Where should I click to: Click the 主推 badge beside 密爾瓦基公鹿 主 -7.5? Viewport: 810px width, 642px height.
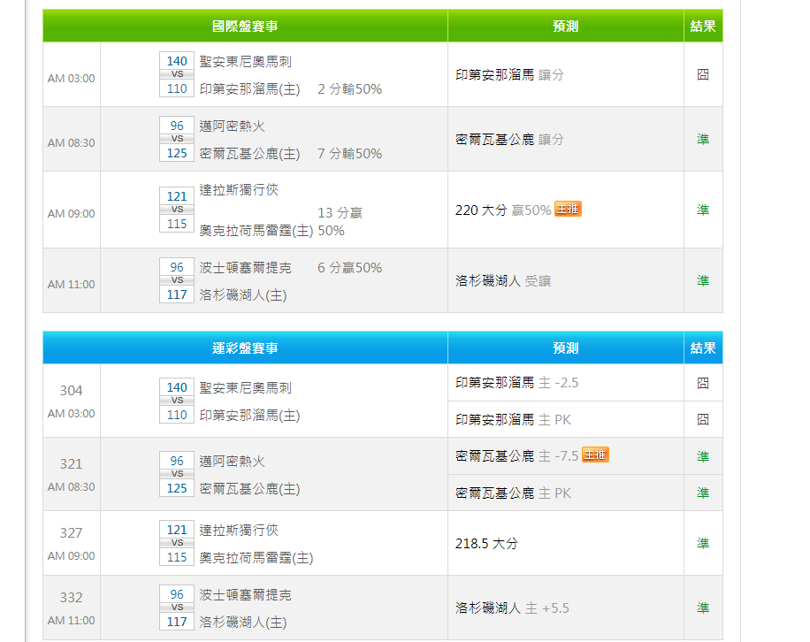click(595, 455)
